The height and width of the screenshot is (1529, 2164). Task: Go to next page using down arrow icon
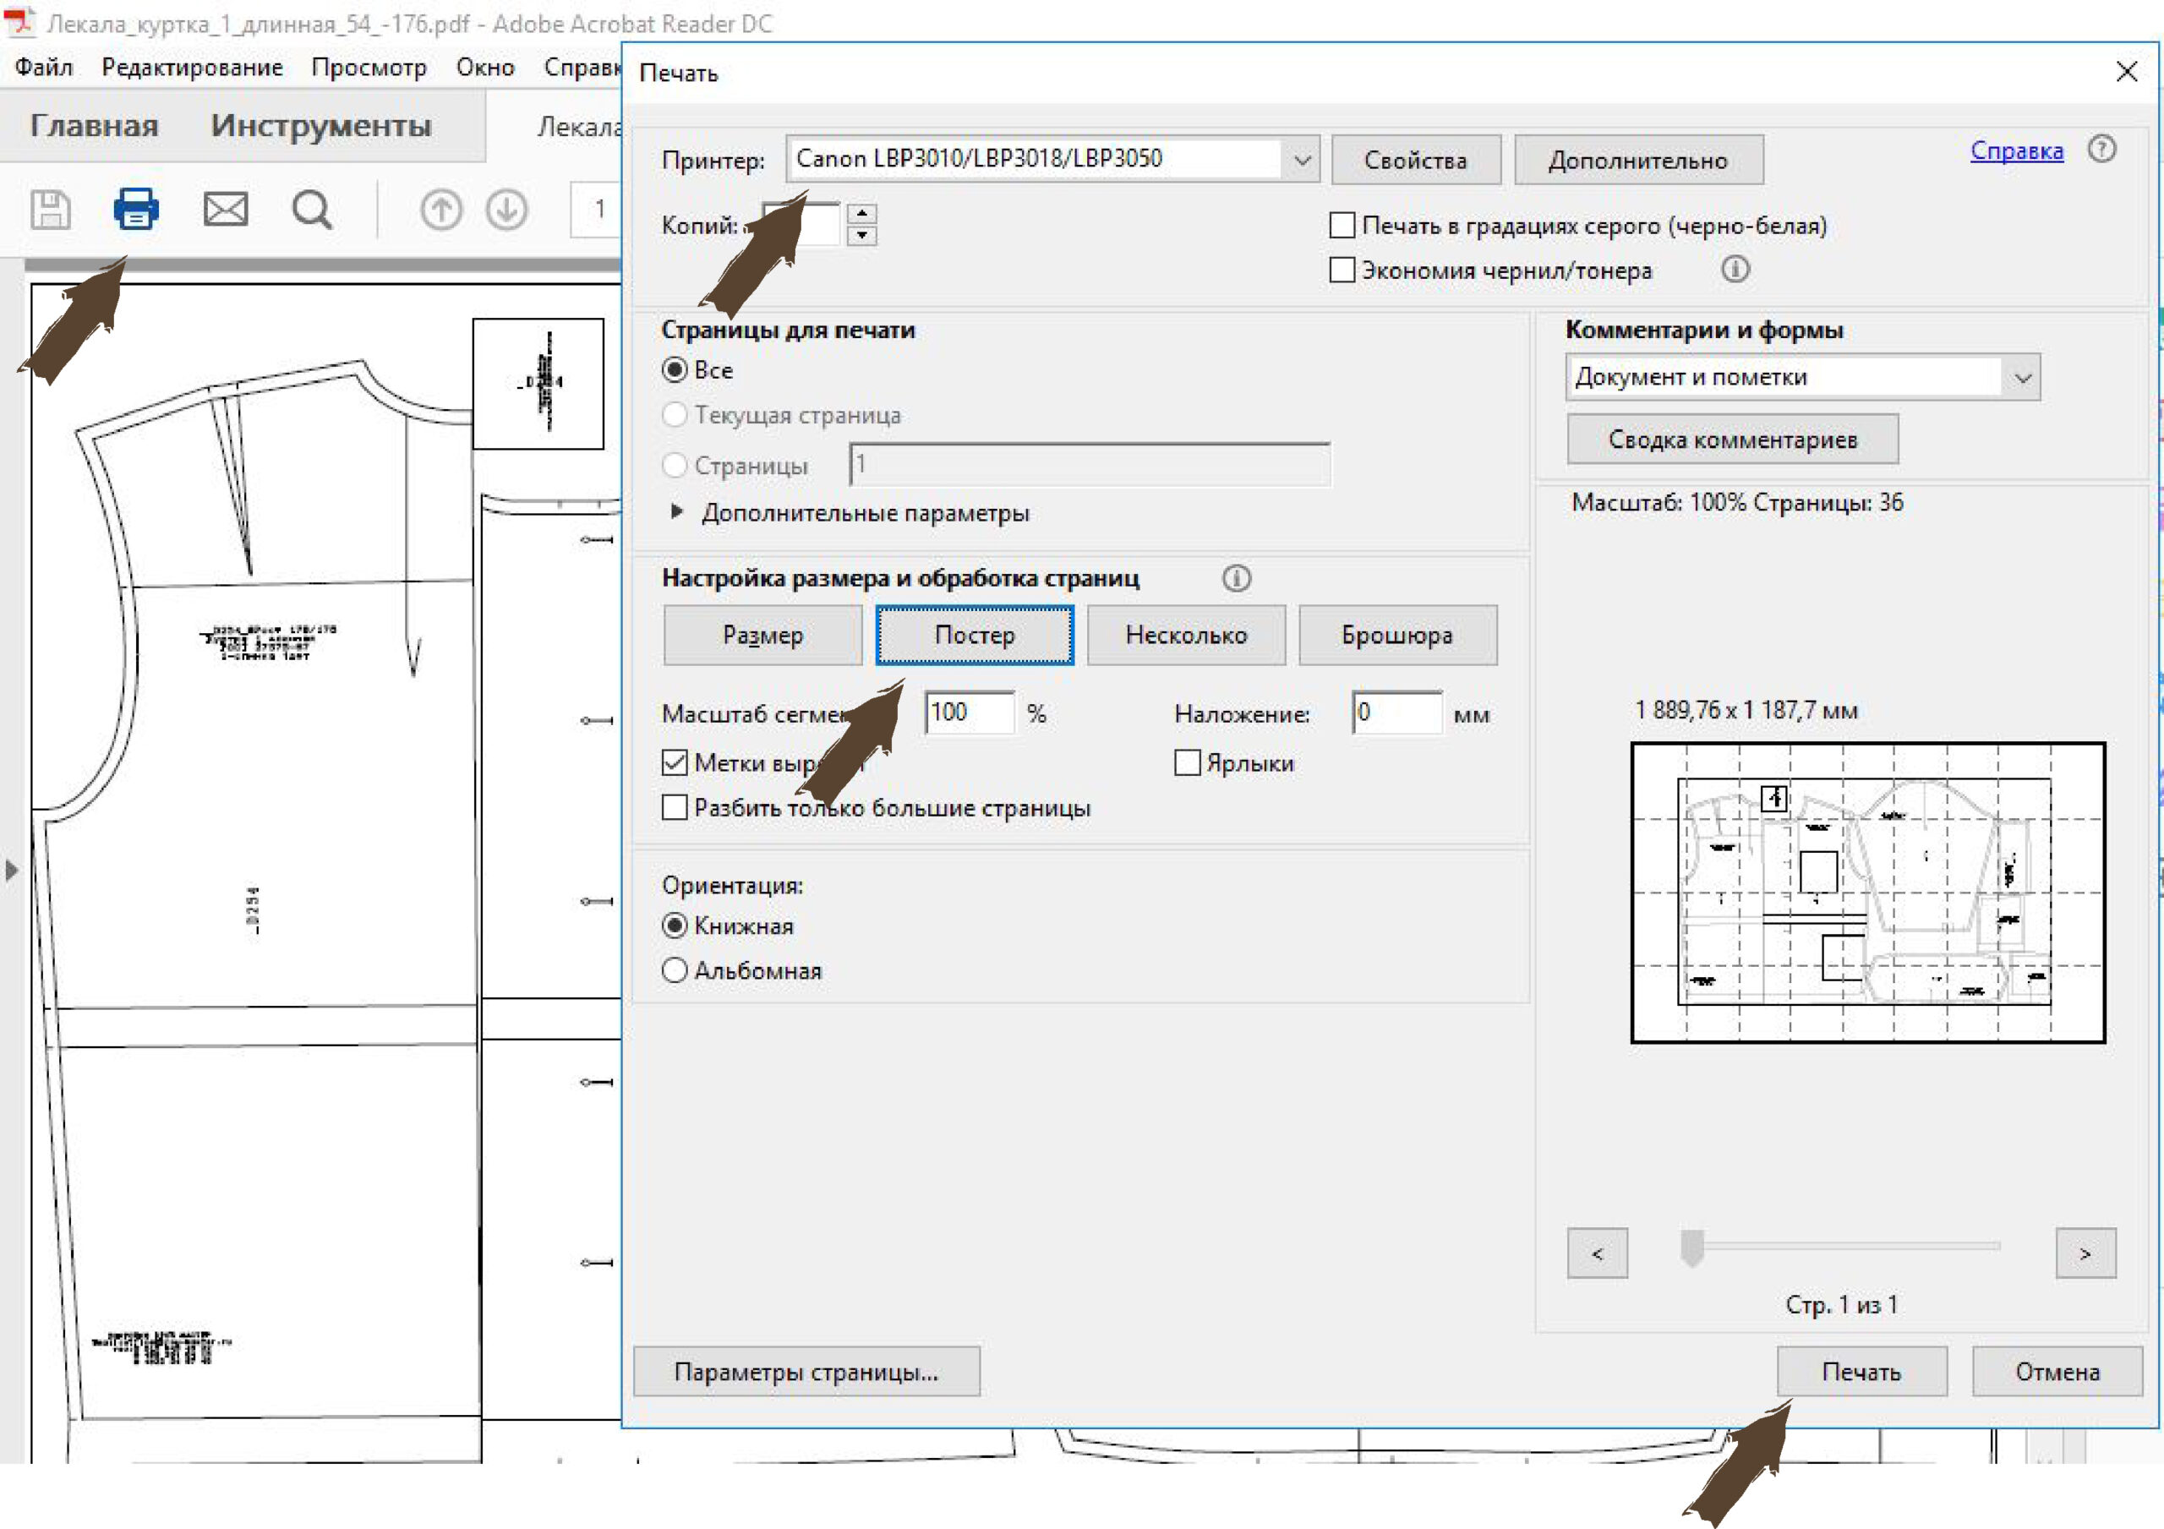point(507,210)
